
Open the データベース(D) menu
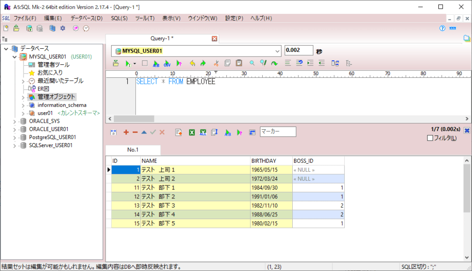click(86, 18)
